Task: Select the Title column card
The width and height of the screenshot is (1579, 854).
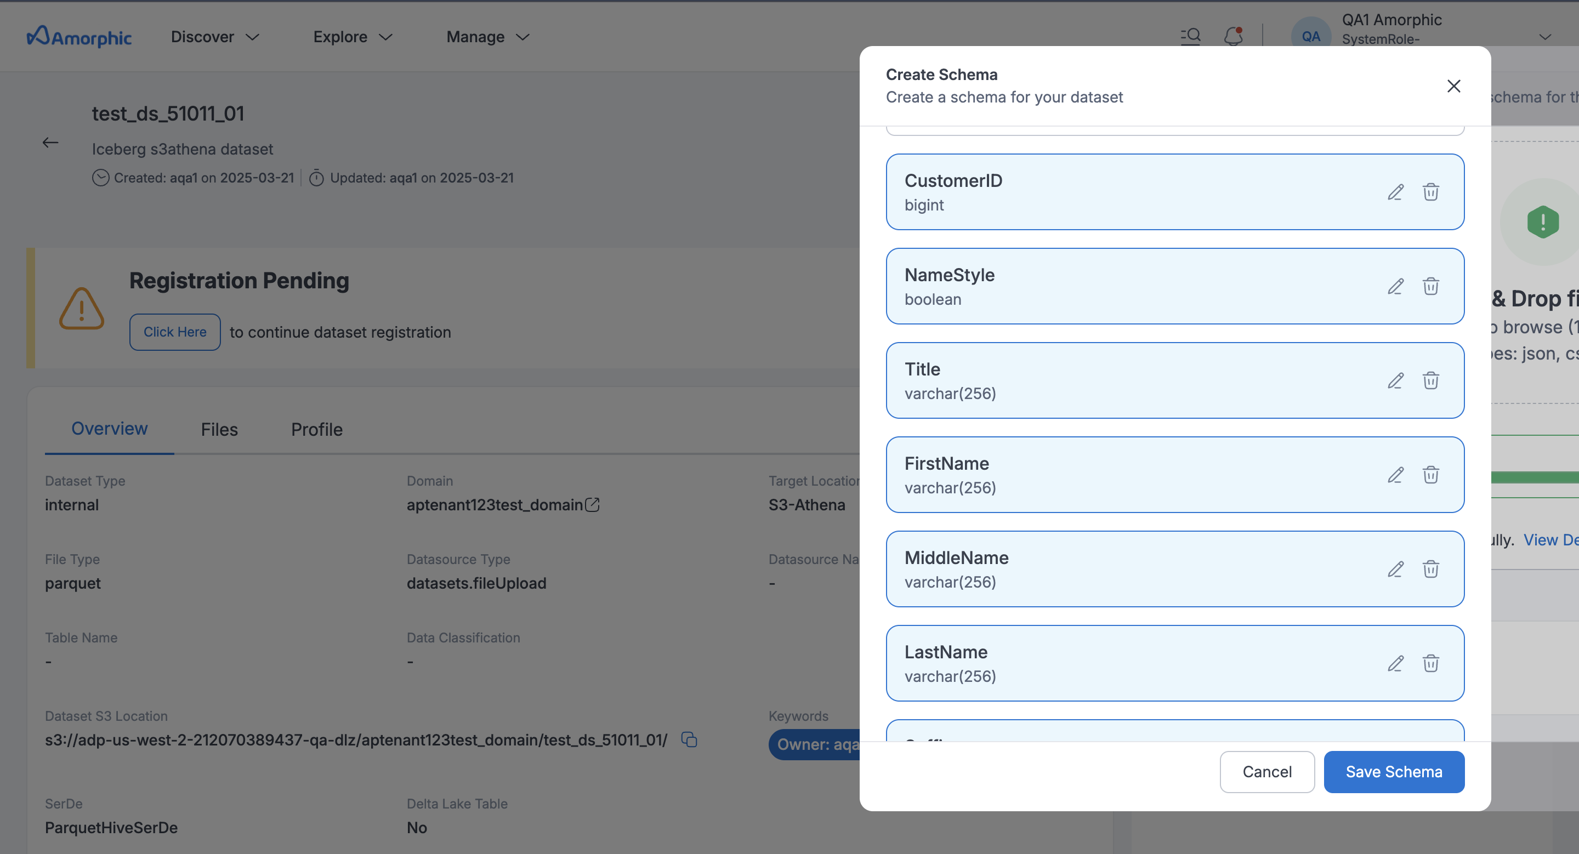Action: [1174, 380]
